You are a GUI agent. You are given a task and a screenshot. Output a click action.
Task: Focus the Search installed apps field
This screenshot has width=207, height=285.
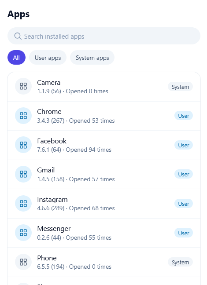[104, 36]
